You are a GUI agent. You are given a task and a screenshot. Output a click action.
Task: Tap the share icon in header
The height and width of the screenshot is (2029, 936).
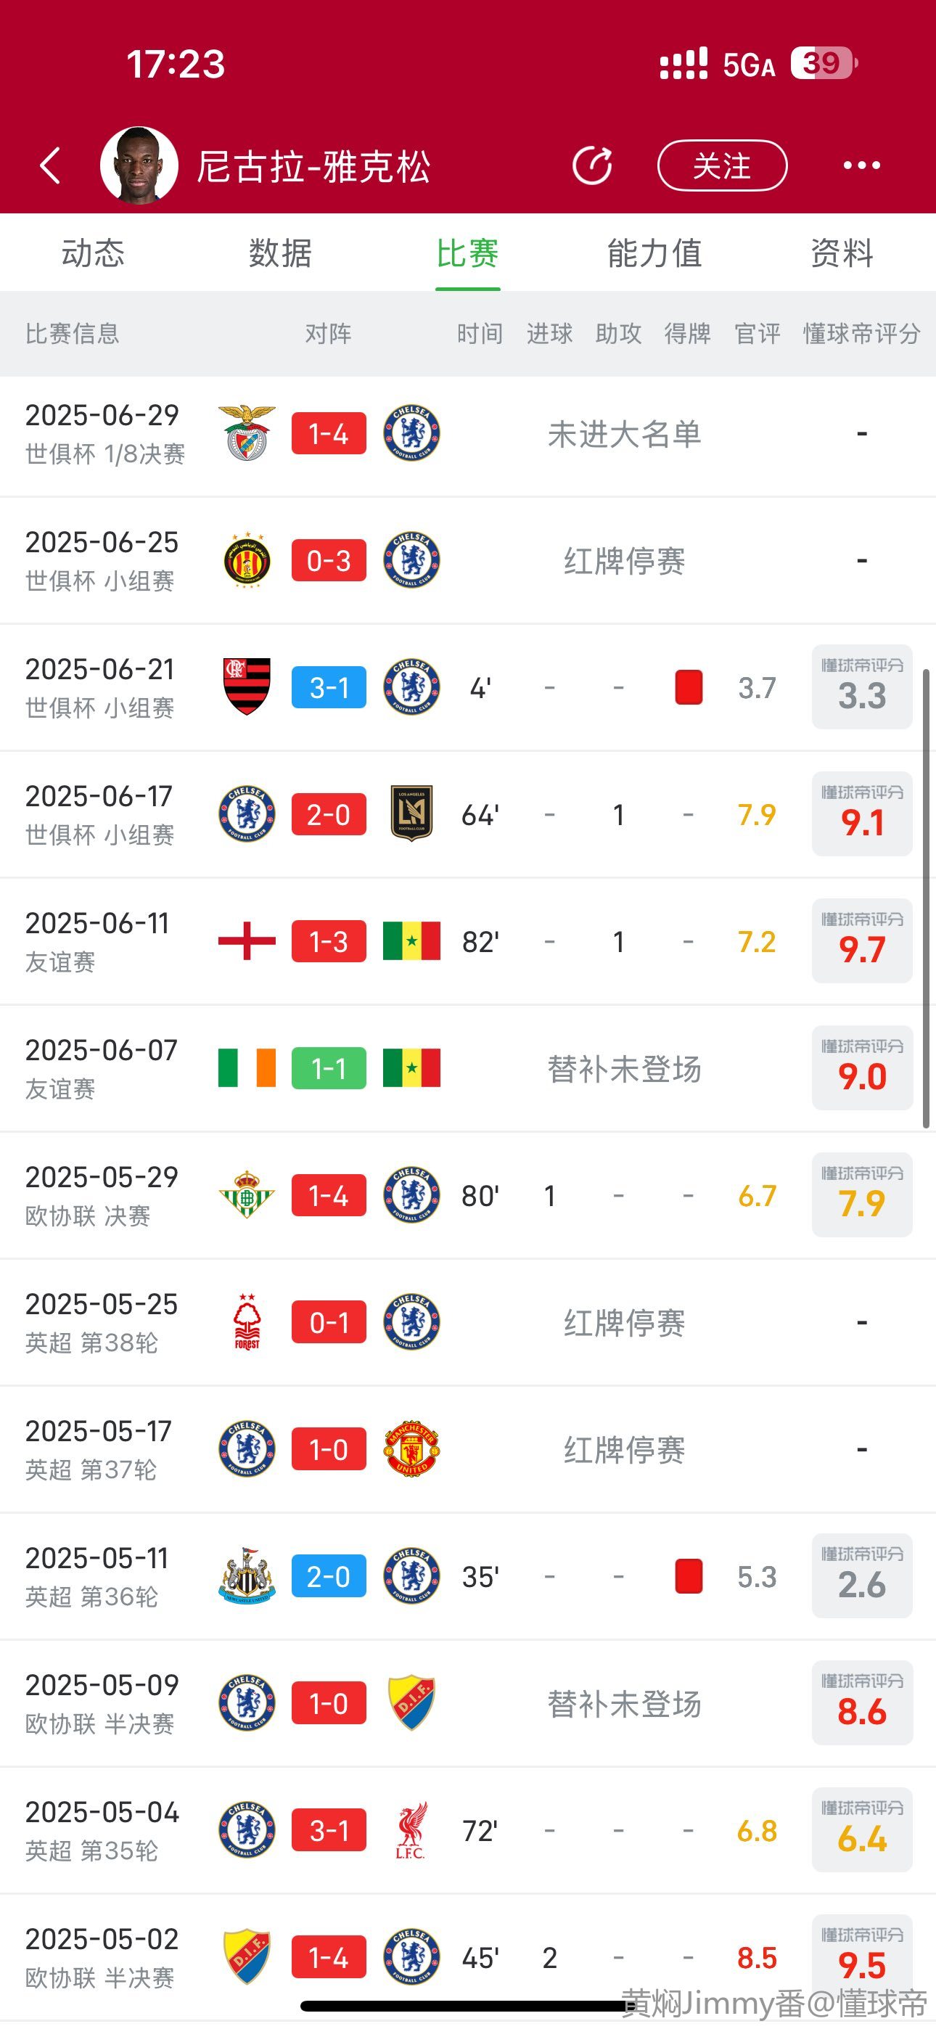point(593,166)
